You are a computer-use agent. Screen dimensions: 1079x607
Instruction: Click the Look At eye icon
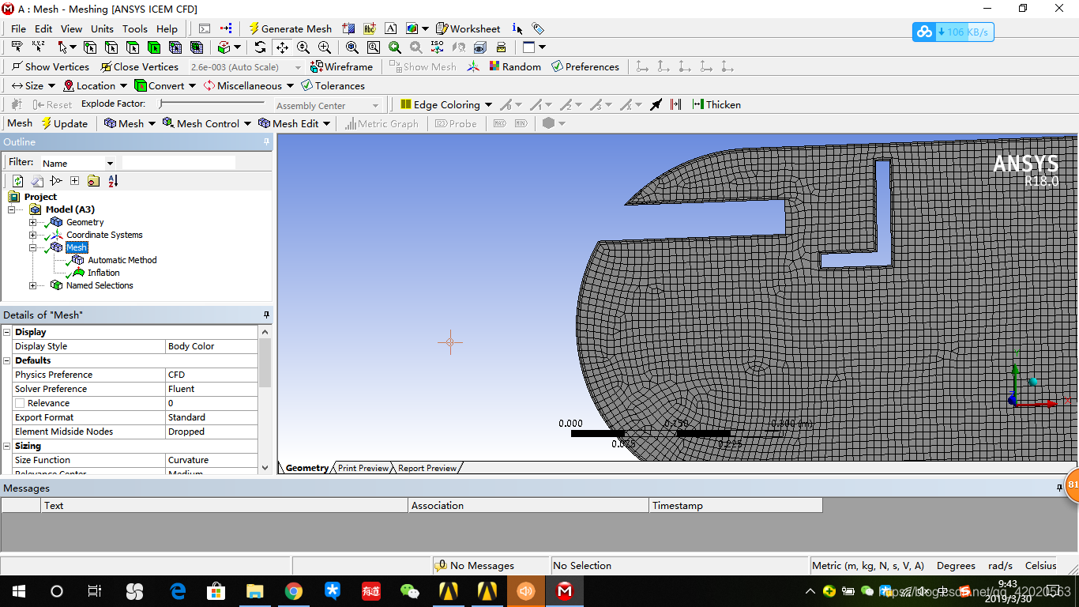pyautogui.click(x=479, y=47)
